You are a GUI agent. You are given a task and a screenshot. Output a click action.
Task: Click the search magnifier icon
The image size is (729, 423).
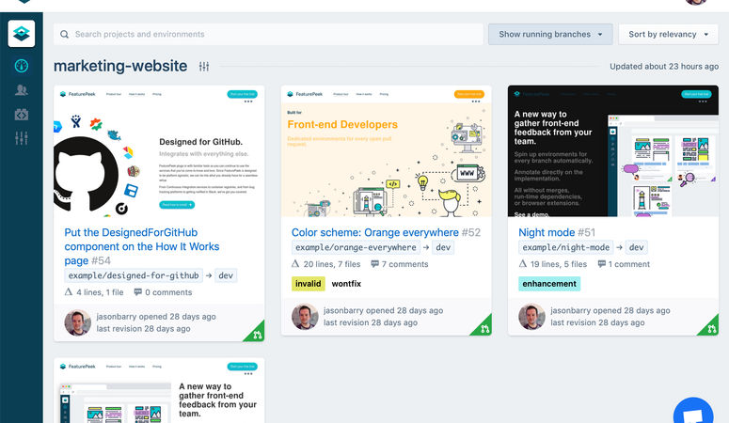65,35
